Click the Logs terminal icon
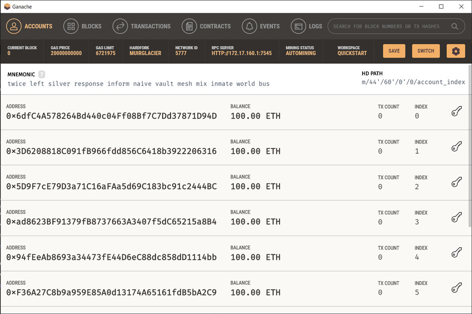Image resolution: width=472 pixels, height=314 pixels. 298,26
